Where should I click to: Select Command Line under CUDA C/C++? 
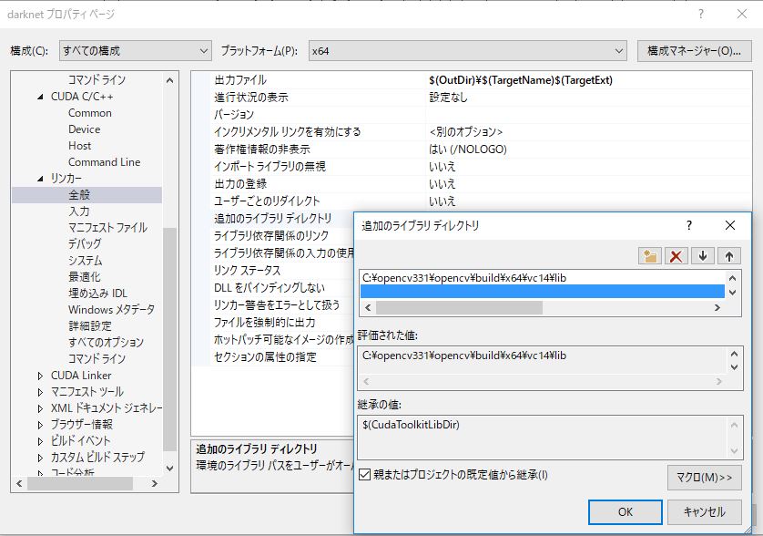104,162
